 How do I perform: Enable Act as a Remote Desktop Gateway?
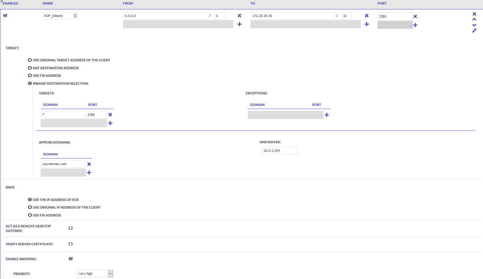[x=71, y=228]
